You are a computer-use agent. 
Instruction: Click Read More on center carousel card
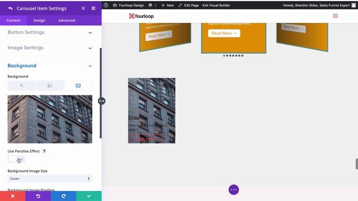224,33
